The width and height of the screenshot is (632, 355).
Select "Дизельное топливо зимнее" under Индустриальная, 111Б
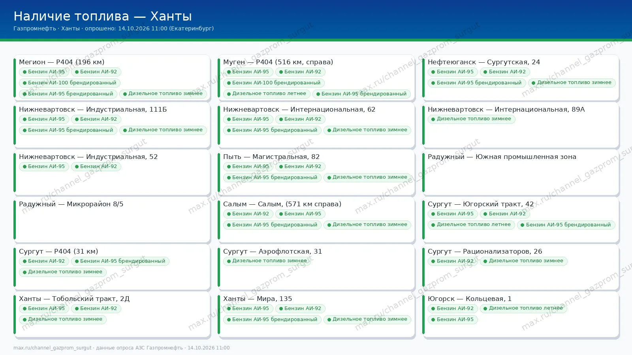[163, 130]
